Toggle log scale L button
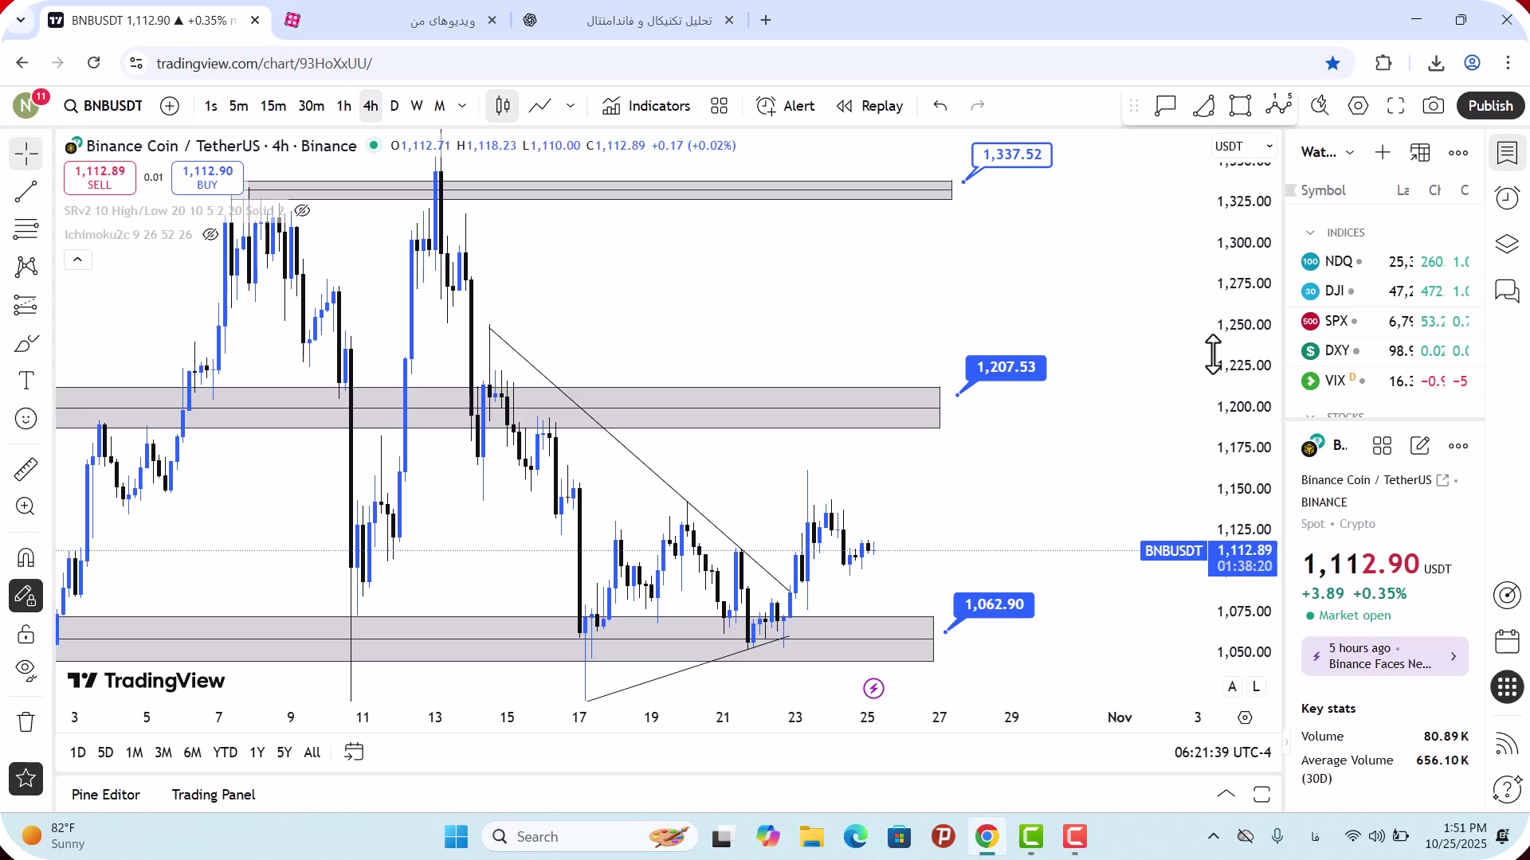 click(x=1257, y=686)
